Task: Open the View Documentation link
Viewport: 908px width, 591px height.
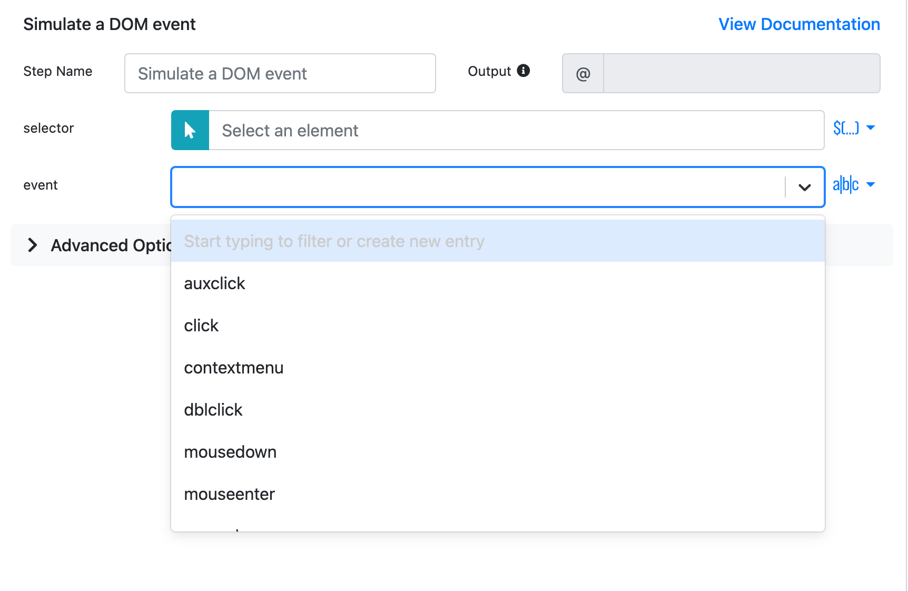Action: coord(799,24)
